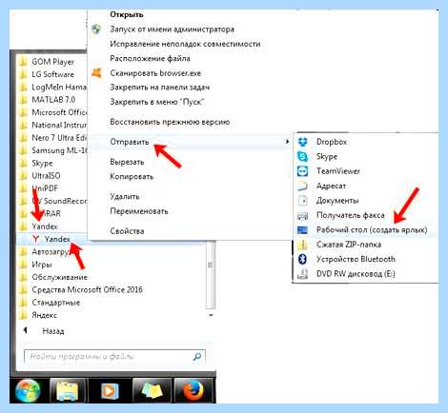The image size is (448, 413).
Task: Choose Исправление неполадок совместимости
Action: [x=185, y=44]
